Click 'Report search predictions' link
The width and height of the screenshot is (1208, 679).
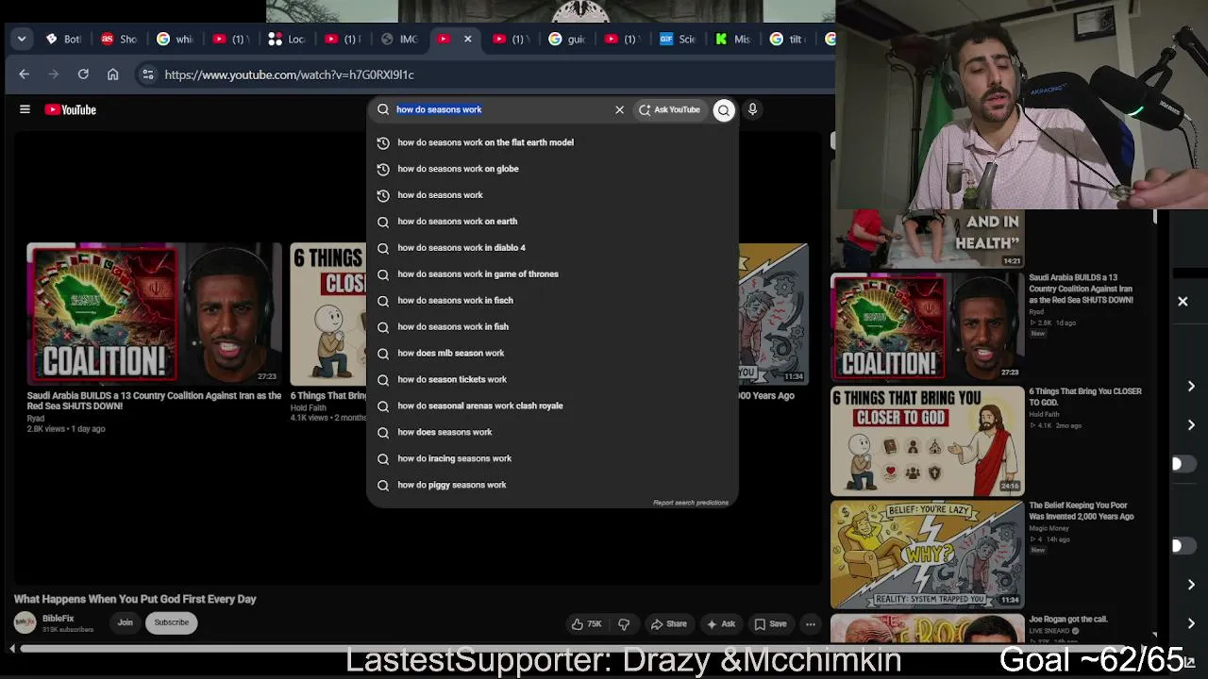click(690, 503)
